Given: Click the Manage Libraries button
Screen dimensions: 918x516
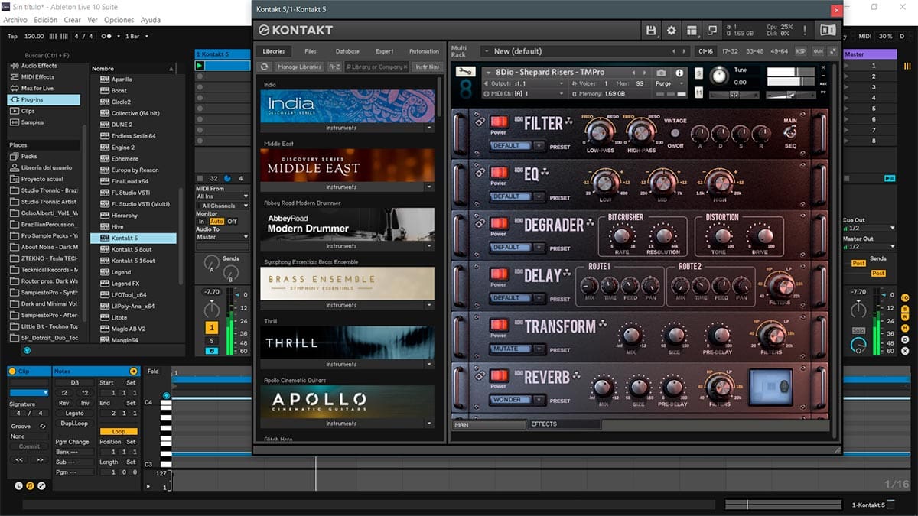Looking at the screenshot, I should pos(299,67).
